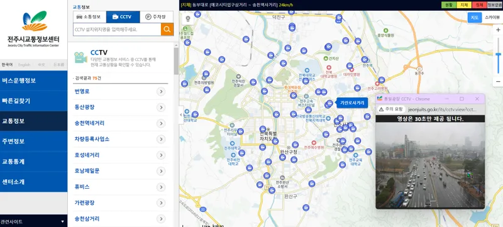This screenshot has width=503, height=227.
Task: Open the 교통정보 menu
Action: coord(33,121)
